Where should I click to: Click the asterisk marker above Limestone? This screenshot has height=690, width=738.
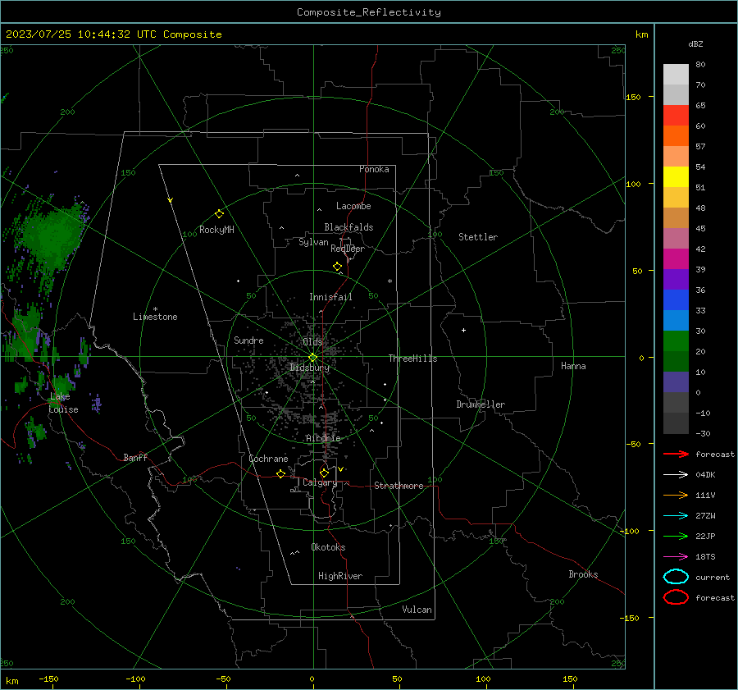(x=155, y=309)
